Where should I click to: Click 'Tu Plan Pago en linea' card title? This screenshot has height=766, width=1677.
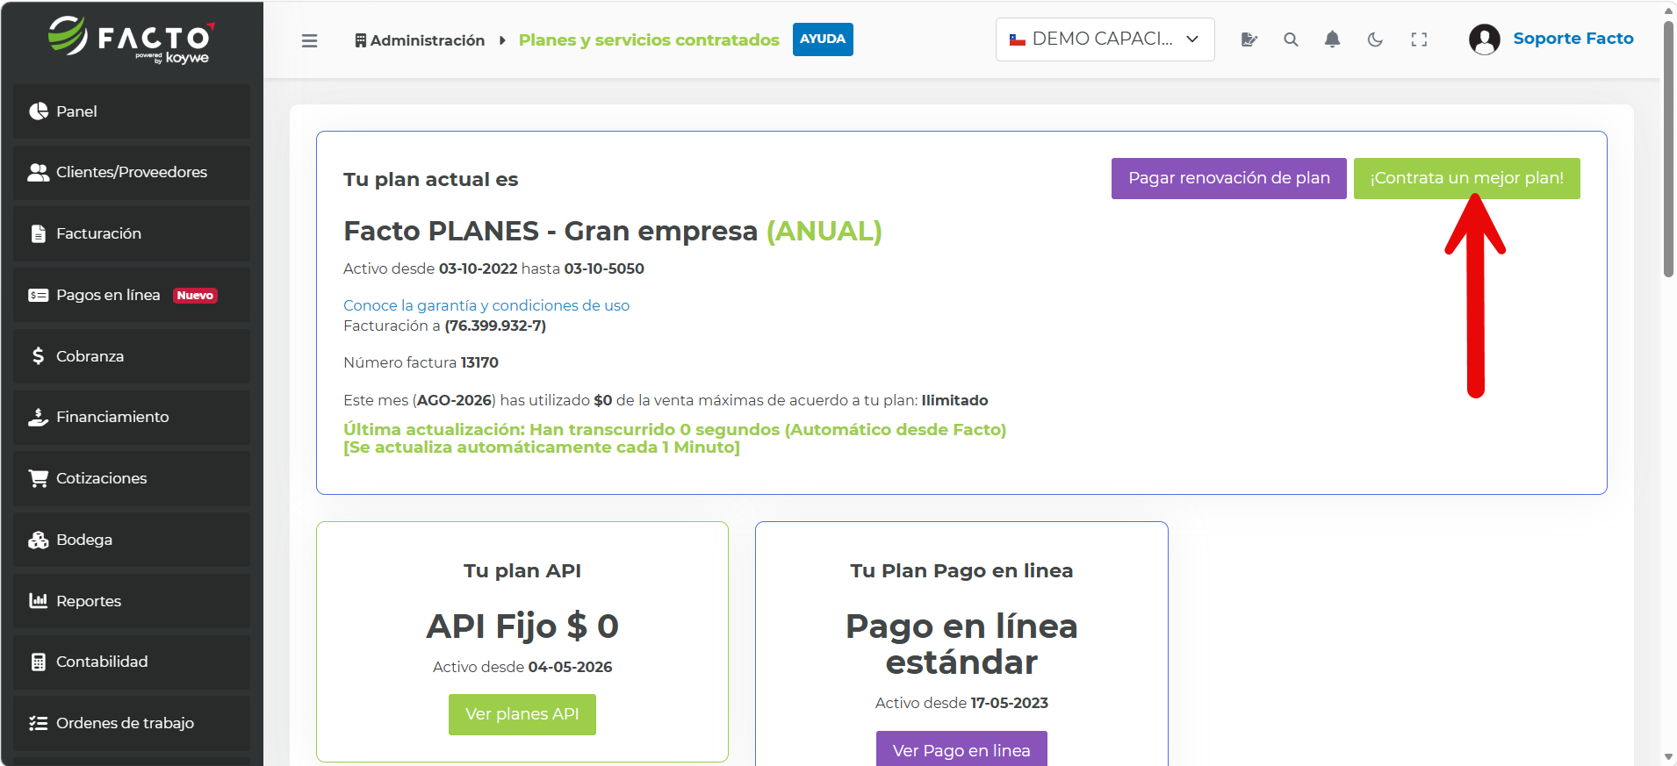pyautogui.click(x=961, y=570)
